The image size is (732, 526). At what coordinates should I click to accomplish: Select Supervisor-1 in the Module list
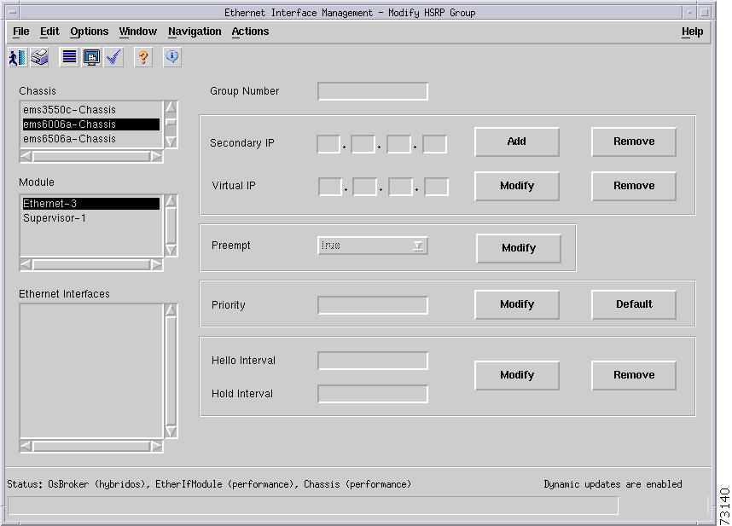pos(91,217)
